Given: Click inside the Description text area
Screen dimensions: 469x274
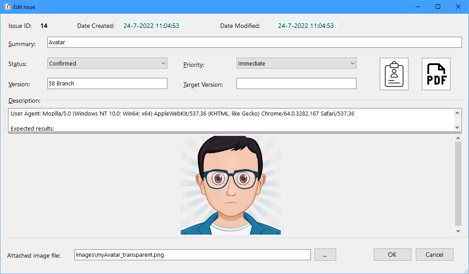Looking at the screenshot, I should 231,120.
